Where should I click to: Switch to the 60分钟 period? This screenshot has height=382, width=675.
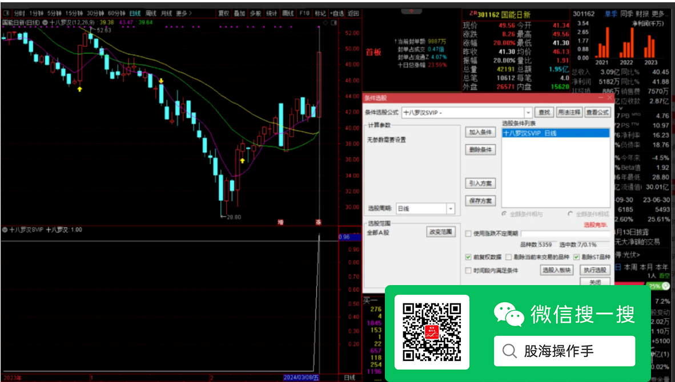click(116, 13)
